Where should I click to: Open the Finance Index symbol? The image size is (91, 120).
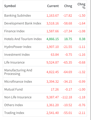[14, 31]
